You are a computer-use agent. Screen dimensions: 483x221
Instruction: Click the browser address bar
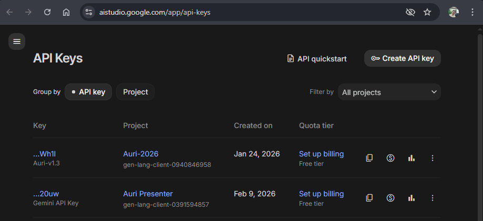(237, 12)
